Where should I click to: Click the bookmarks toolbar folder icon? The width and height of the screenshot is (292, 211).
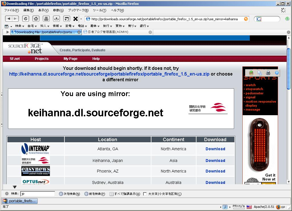coord(7,26)
